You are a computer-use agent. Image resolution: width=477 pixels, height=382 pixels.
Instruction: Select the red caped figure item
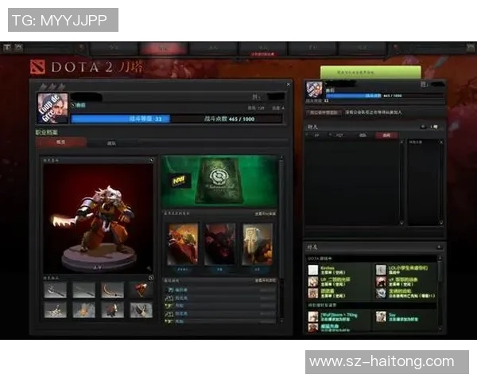(x=113, y=310)
